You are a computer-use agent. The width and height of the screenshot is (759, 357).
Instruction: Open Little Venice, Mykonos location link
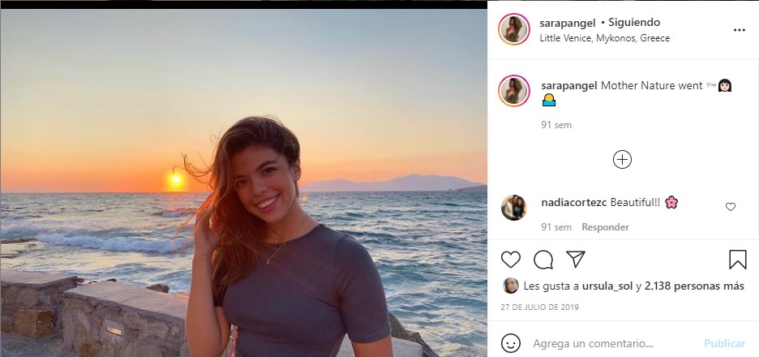(x=604, y=38)
